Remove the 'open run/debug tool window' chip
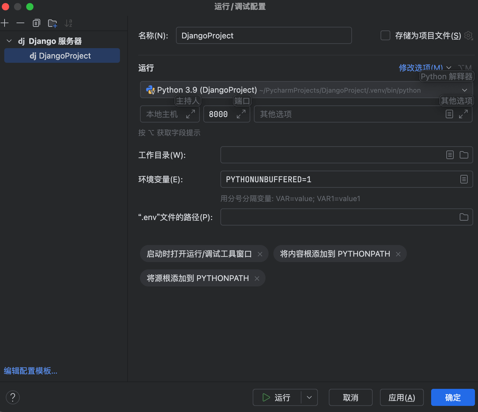The height and width of the screenshot is (412, 478). [x=260, y=254]
